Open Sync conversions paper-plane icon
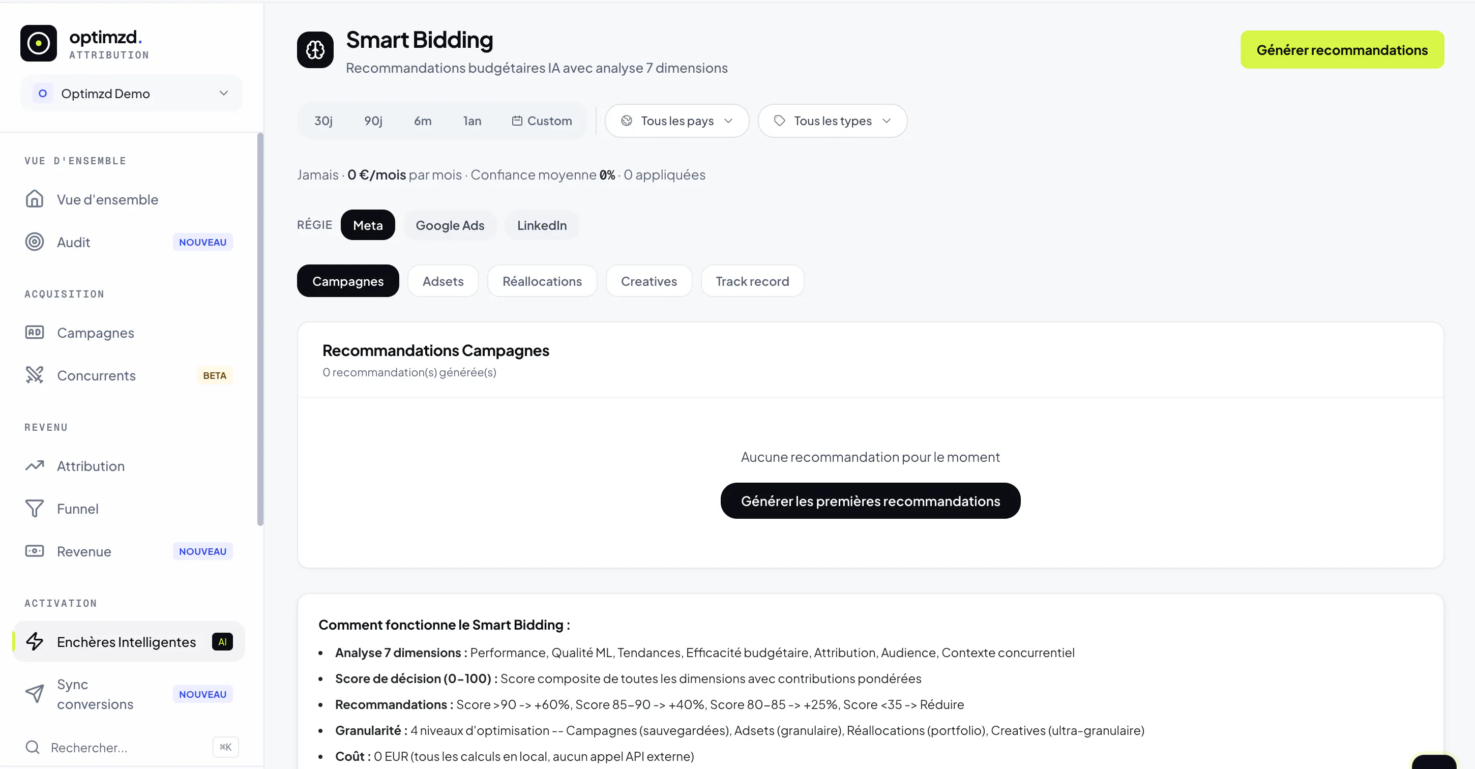Viewport: 1475px width, 769px height. (35, 694)
